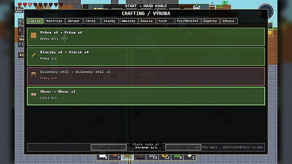Screen dimensions: 292x164
Task: Select hotbar slot with count 2
Action: point(190,157)
